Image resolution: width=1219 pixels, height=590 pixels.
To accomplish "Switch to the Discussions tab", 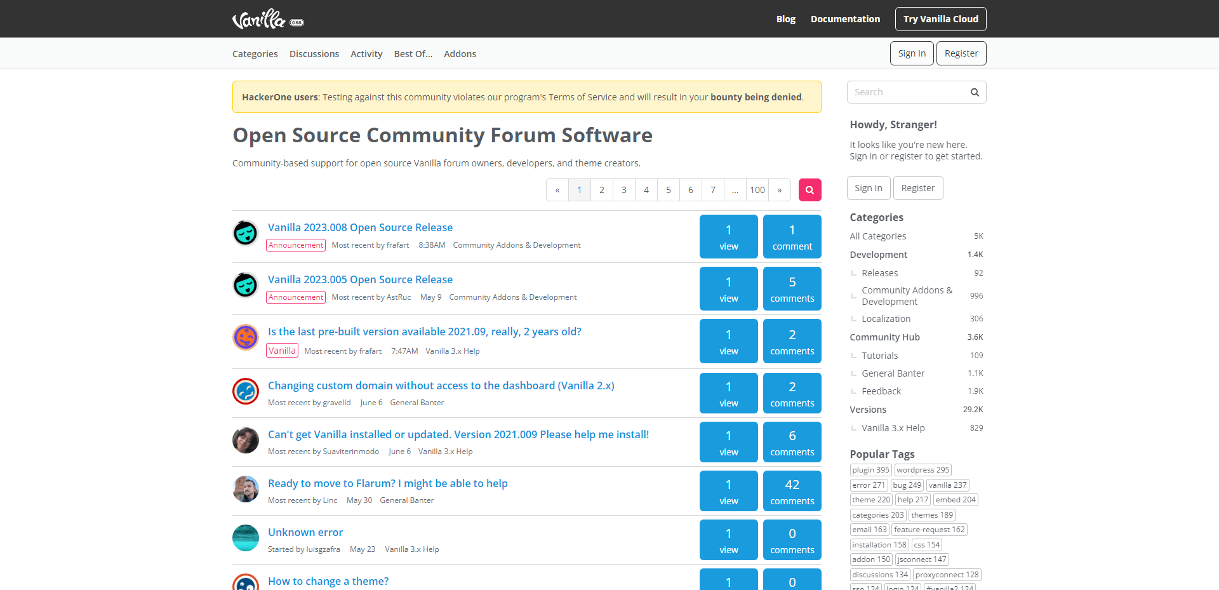I will (314, 53).
